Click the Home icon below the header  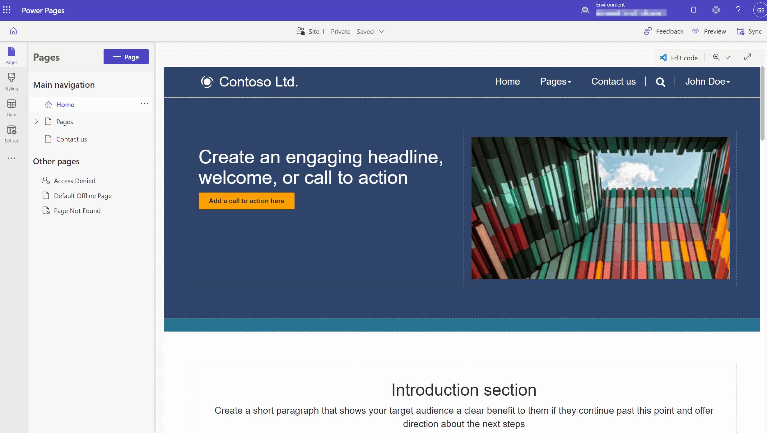(x=13, y=31)
